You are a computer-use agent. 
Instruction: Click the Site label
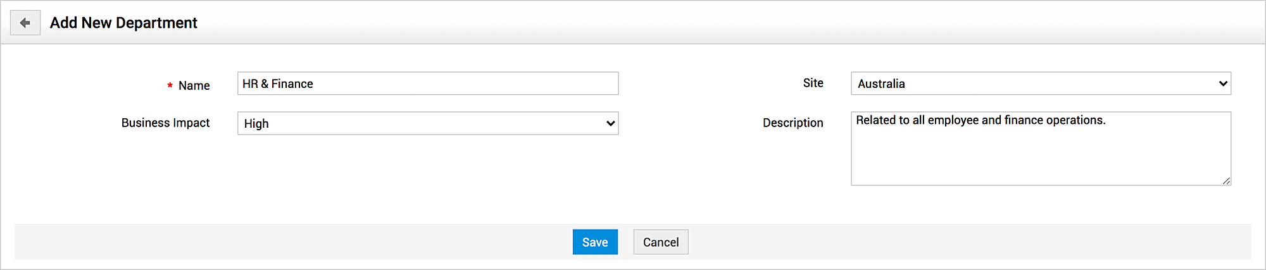coord(813,83)
